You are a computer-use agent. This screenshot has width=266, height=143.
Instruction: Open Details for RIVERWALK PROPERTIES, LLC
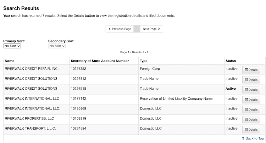(251, 120)
